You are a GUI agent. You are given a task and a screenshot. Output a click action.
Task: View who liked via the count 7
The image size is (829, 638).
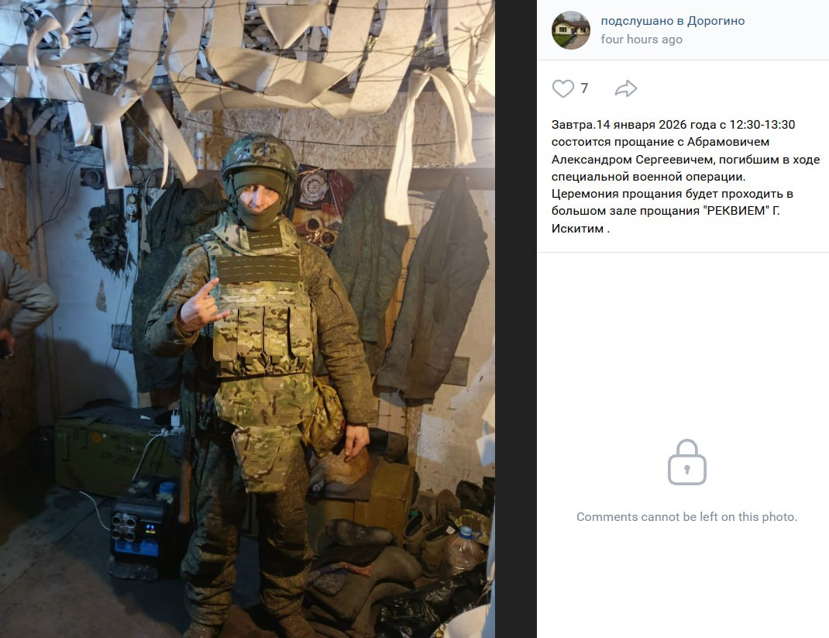coord(584,88)
